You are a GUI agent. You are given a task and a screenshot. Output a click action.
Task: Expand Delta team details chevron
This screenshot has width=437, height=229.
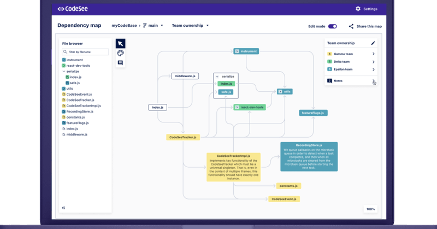[x=374, y=62]
